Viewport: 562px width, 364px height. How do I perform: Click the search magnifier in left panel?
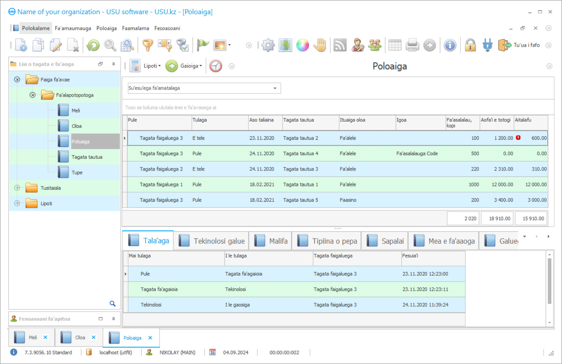click(113, 304)
